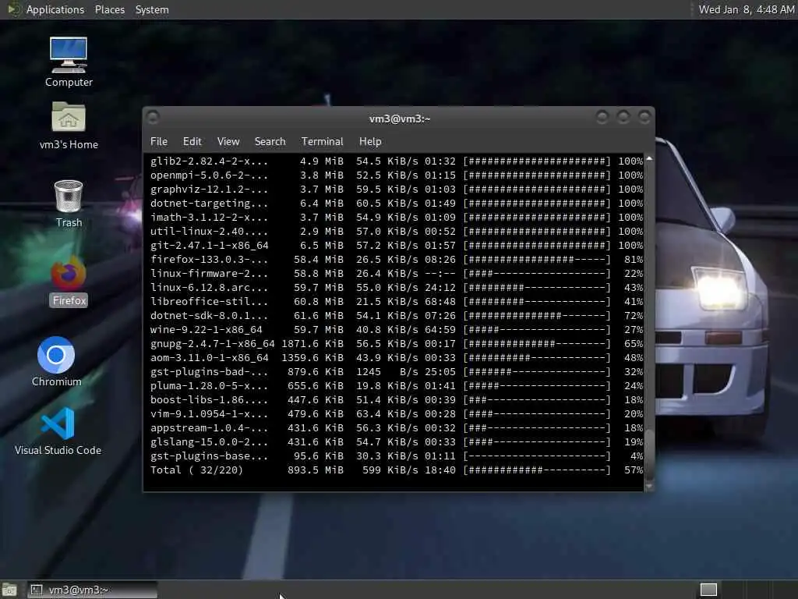Click the gnupg-2.4.7-1-x86_64 line
798x599 pixels.
coord(397,344)
